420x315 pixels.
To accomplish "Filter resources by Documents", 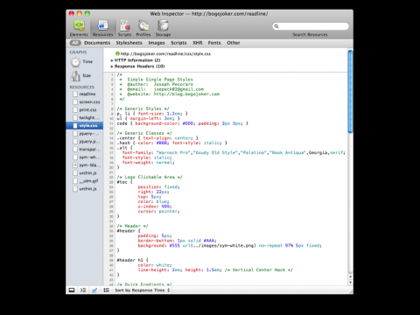I will [97, 43].
